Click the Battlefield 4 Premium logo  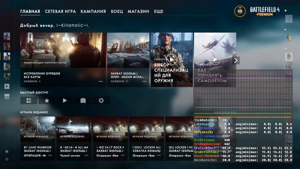[265, 11]
